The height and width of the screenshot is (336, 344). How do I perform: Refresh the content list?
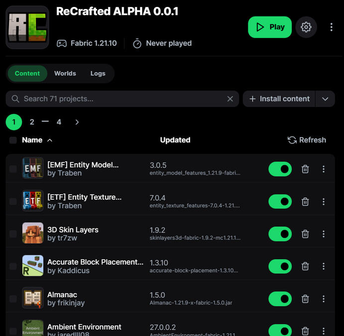tap(307, 140)
